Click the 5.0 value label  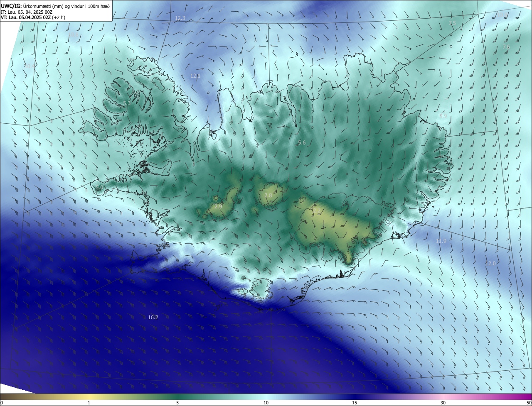coord(100,188)
